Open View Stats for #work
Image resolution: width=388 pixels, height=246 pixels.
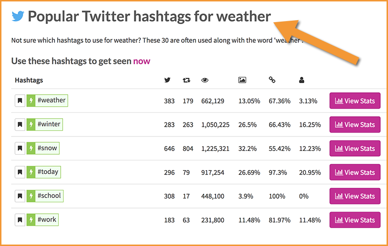355,220
